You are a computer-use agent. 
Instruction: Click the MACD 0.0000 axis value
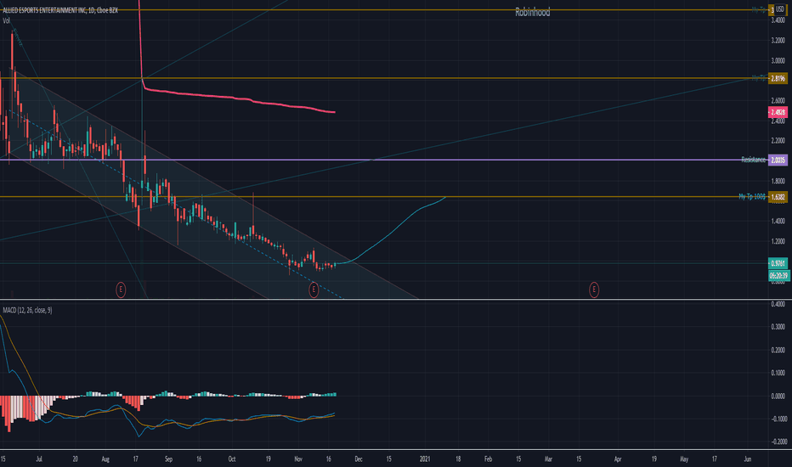click(778, 396)
